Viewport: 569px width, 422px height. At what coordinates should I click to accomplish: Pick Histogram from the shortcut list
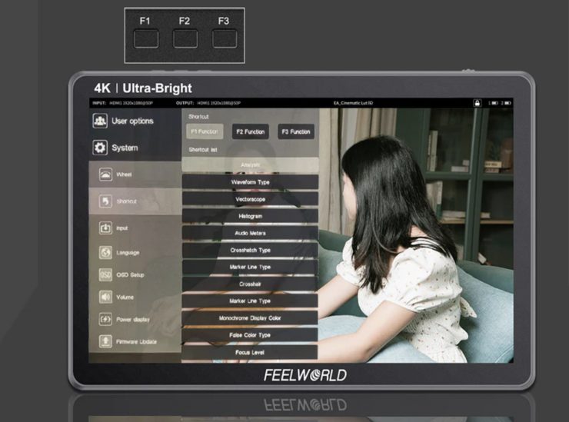[x=250, y=216]
